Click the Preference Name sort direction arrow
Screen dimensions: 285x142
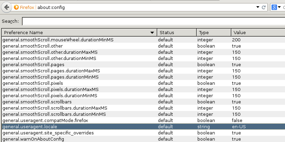pos(152,33)
